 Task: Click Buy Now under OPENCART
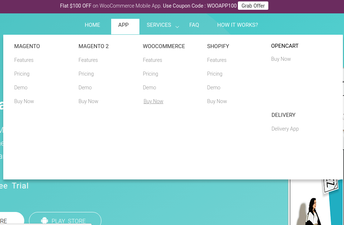click(281, 59)
